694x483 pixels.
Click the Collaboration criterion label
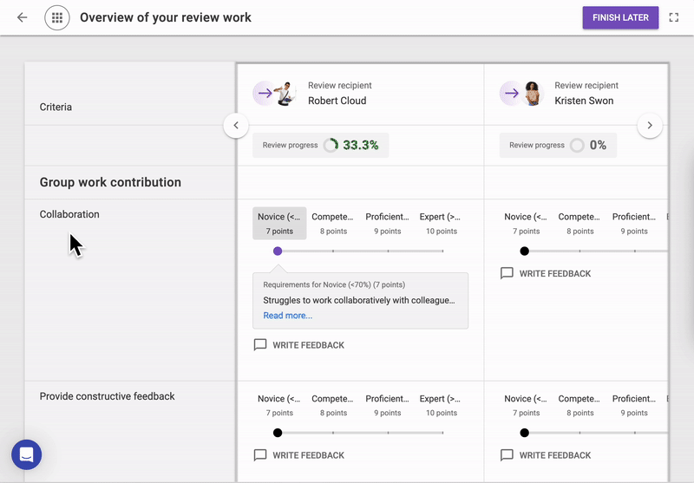pyautogui.click(x=69, y=214)
